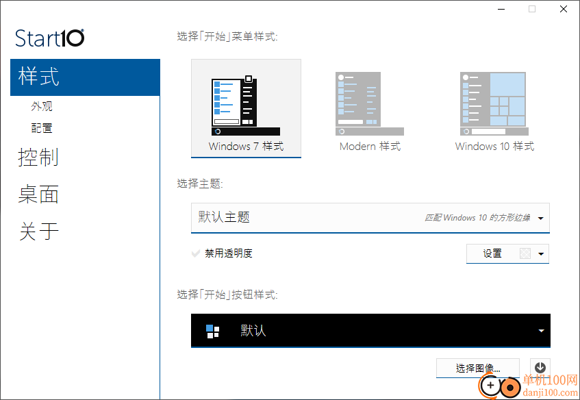Click the default start button logo icon
The height and width of the screenshot is (400, 580).
[x=212, y=332]
